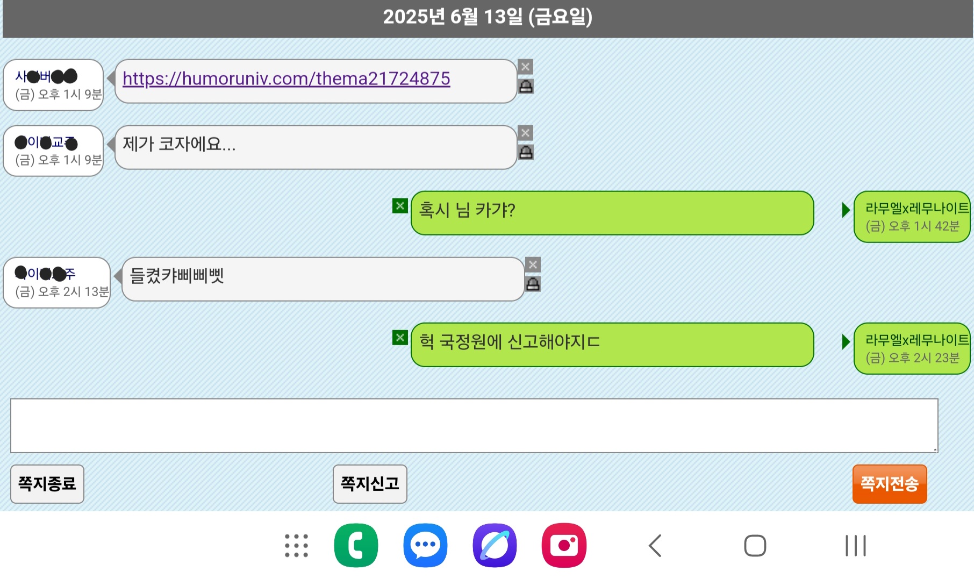Open the apps grid from the taskbar

(x=296, y=546)
